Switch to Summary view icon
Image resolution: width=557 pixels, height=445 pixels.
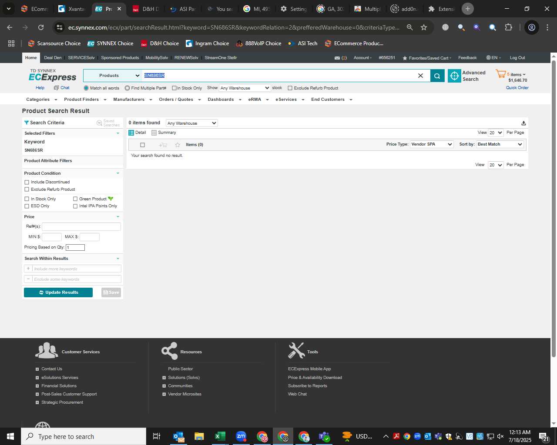click(x=154, y=133)
